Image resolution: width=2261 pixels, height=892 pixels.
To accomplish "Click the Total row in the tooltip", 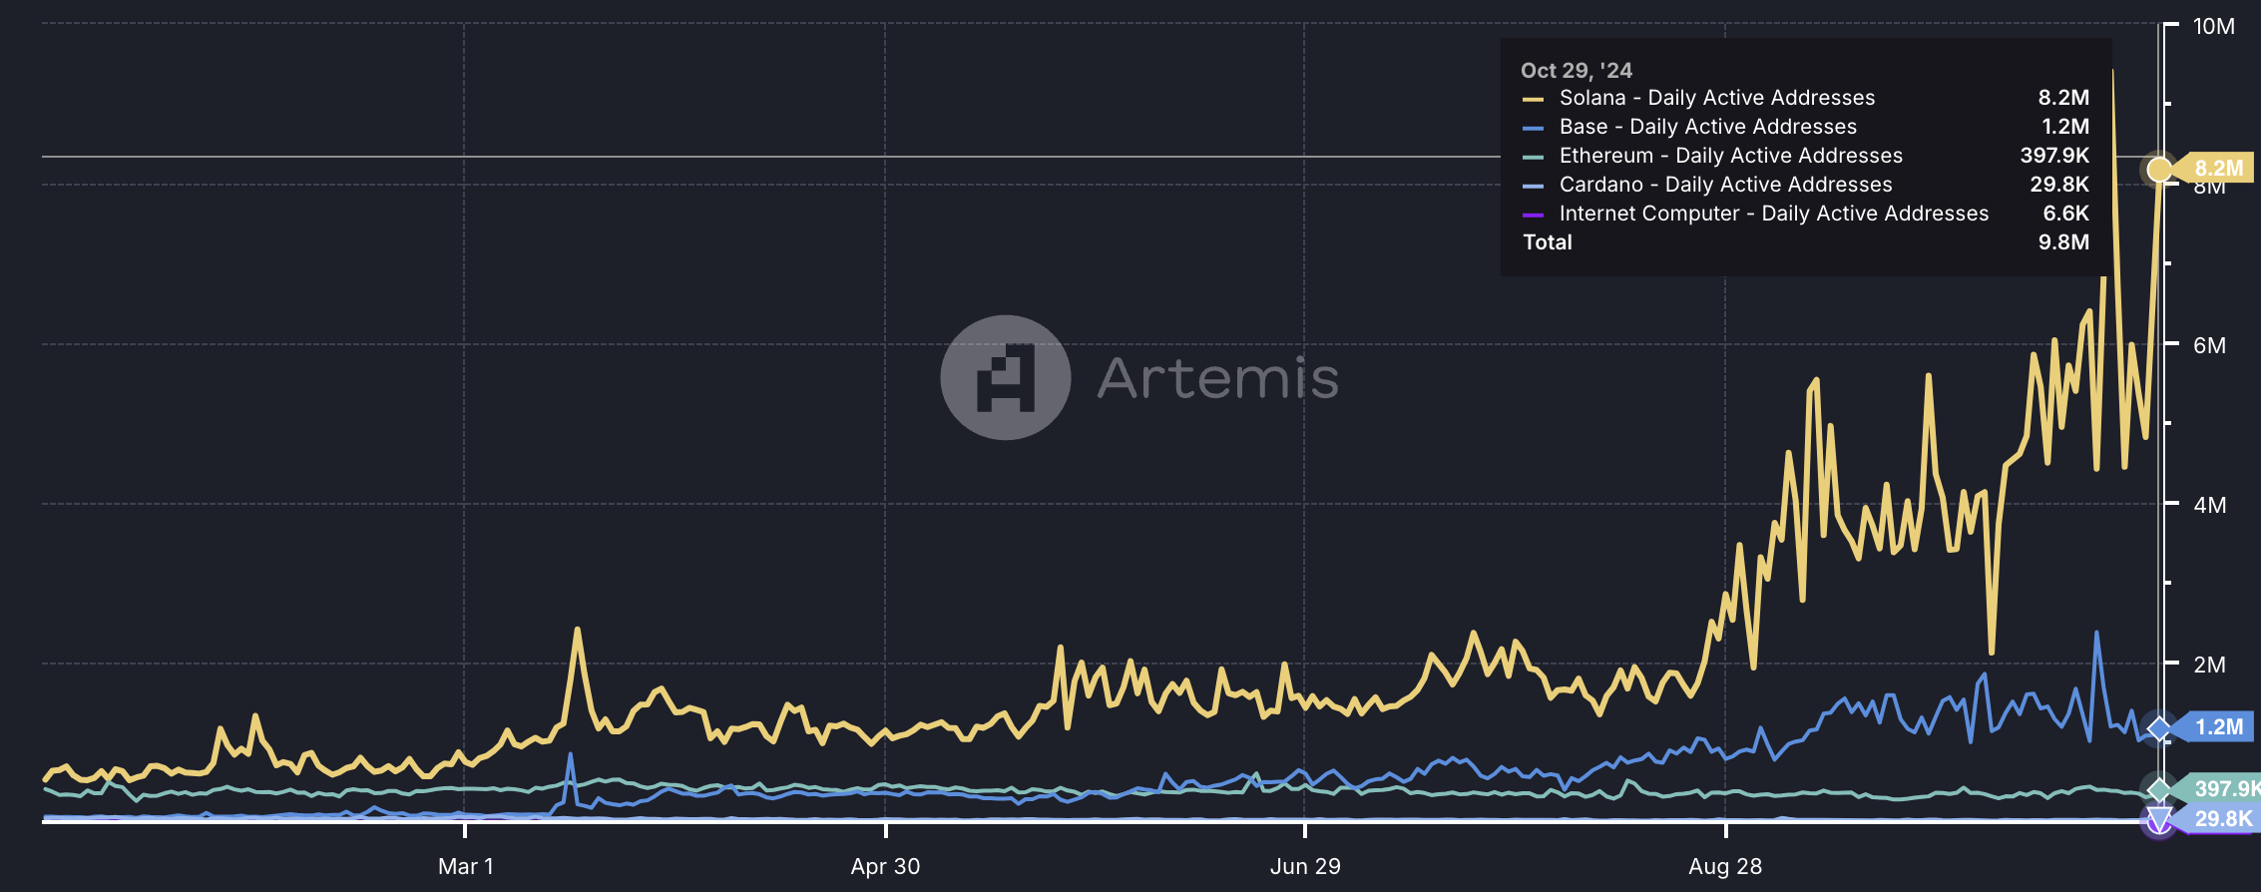I will [x=1548, y=242].
